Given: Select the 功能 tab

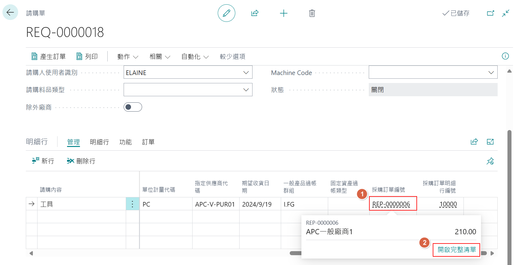Looking at the screenshot, I should tap(125, 142).
